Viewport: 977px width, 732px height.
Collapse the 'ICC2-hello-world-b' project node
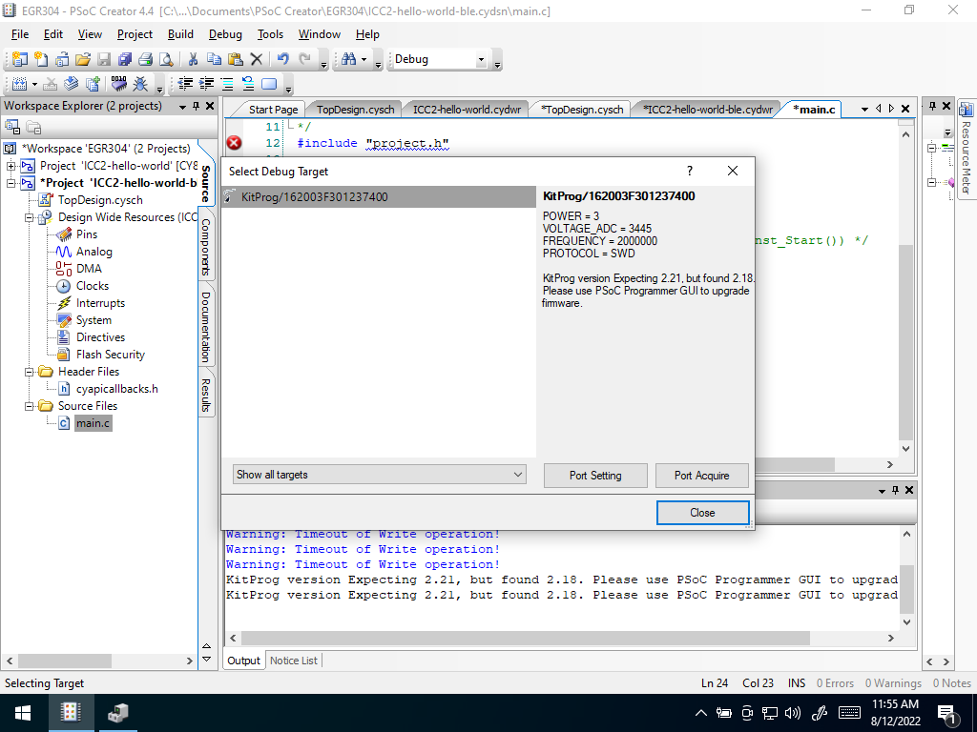click(10, 183)
